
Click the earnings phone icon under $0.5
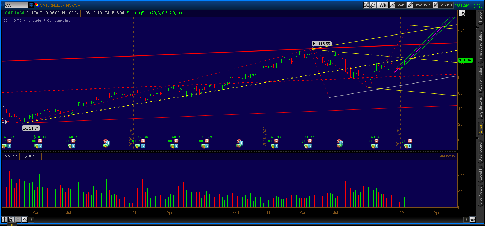coord(176,141)
